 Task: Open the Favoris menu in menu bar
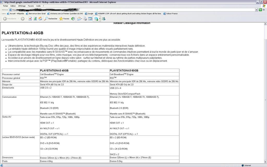(x=31, y=6)
